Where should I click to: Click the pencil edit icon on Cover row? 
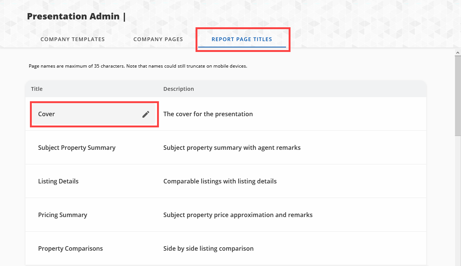tap(146, 114)
